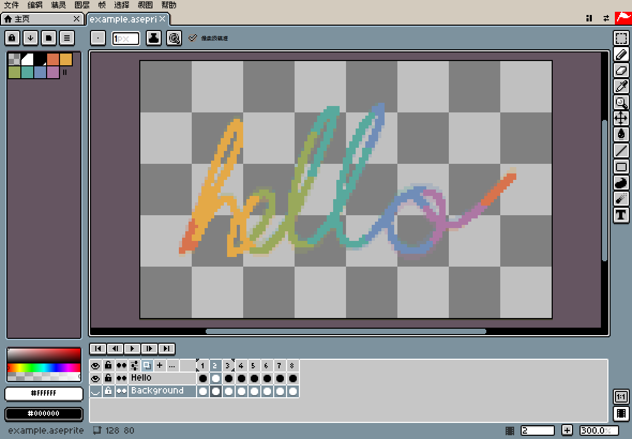Click the ink type icon in context bar

[x=154, y=38]
